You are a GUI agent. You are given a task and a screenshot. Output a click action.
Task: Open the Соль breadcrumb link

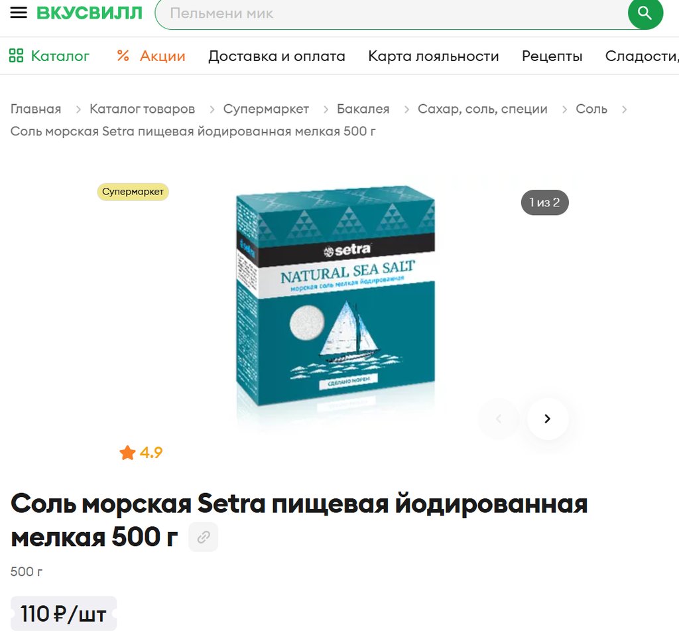click(591, 109)
